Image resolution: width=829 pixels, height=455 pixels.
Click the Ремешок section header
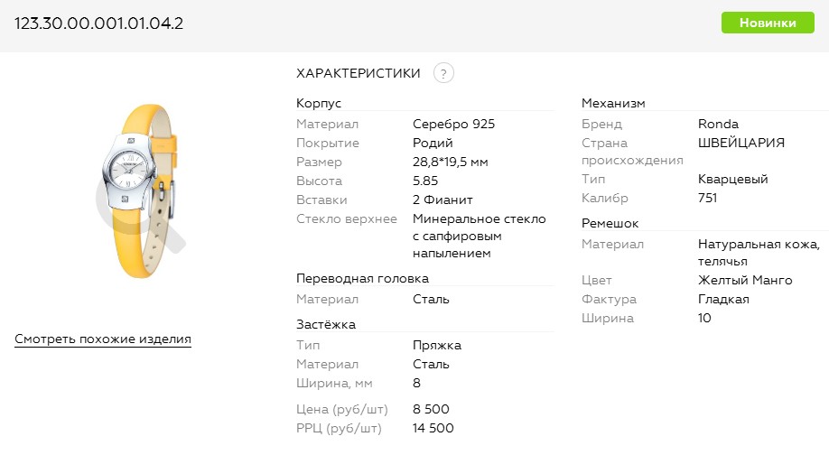pyautogui.click(x=610, y=222)
